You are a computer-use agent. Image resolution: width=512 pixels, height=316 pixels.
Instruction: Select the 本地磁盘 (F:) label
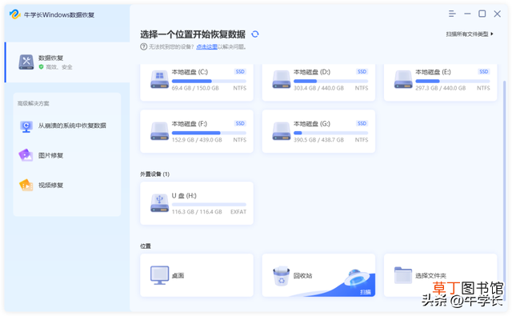(190, 124)
